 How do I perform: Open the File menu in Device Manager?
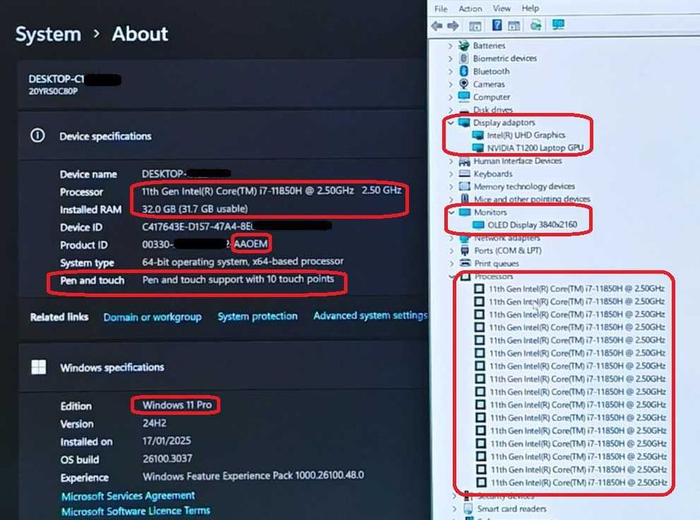coord(440,8)
